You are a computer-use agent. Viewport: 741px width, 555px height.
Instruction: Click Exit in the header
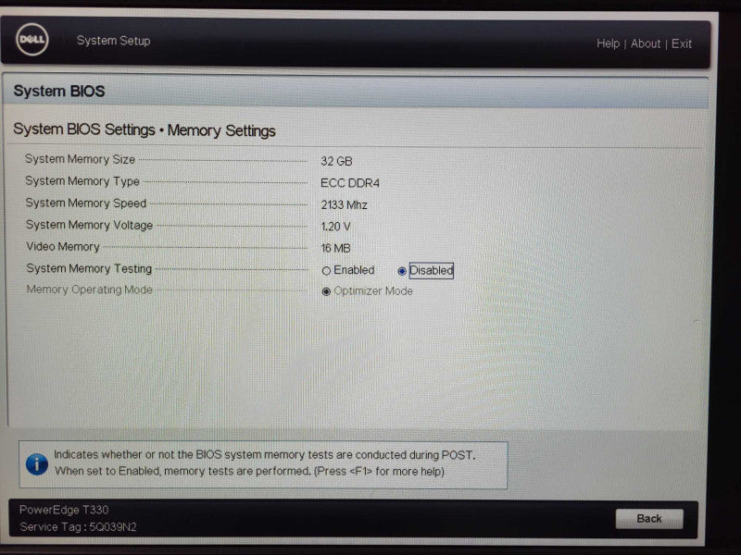pos(682,43)
